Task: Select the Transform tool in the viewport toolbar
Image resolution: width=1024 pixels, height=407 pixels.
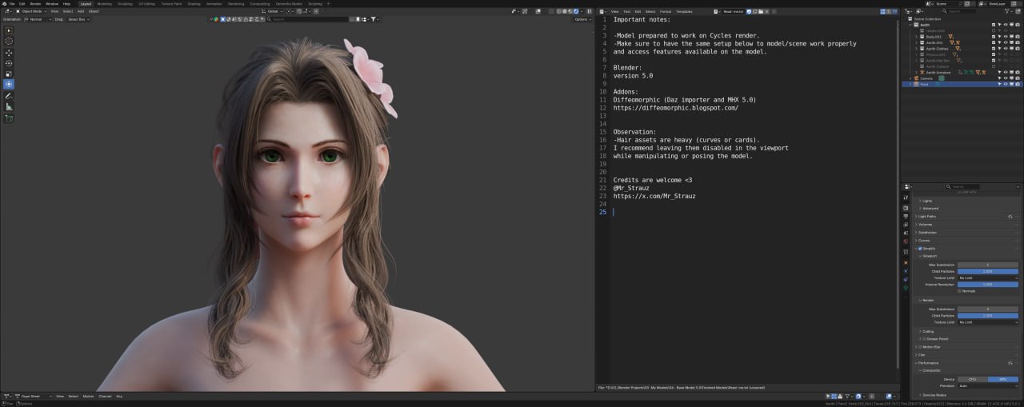Action: [9, 84]
